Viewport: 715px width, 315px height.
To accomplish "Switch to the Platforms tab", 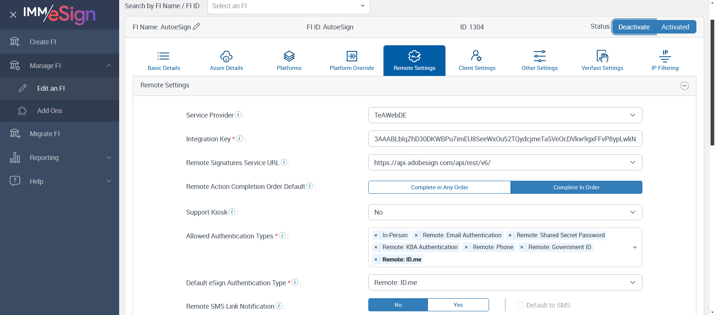I will click(289, 61).
